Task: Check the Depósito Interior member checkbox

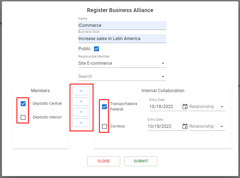Action: [x=23, y=117]
